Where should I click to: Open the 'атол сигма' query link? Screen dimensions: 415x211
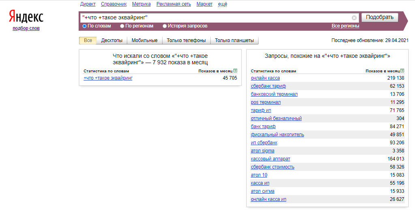pos(263,191)
